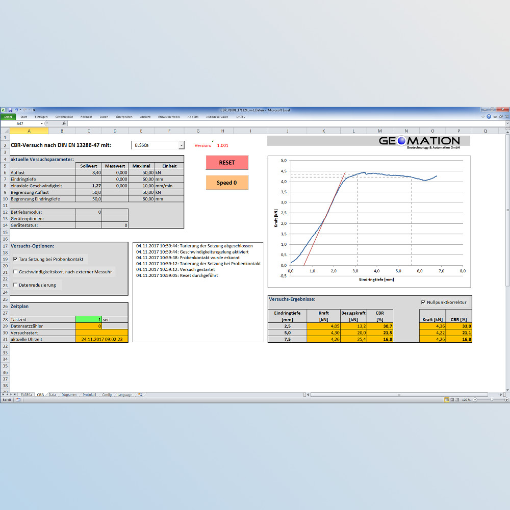The image size is (510, 510).
Task: Enable the Datenreduzierung checkbox
Action: coord(15,285)
